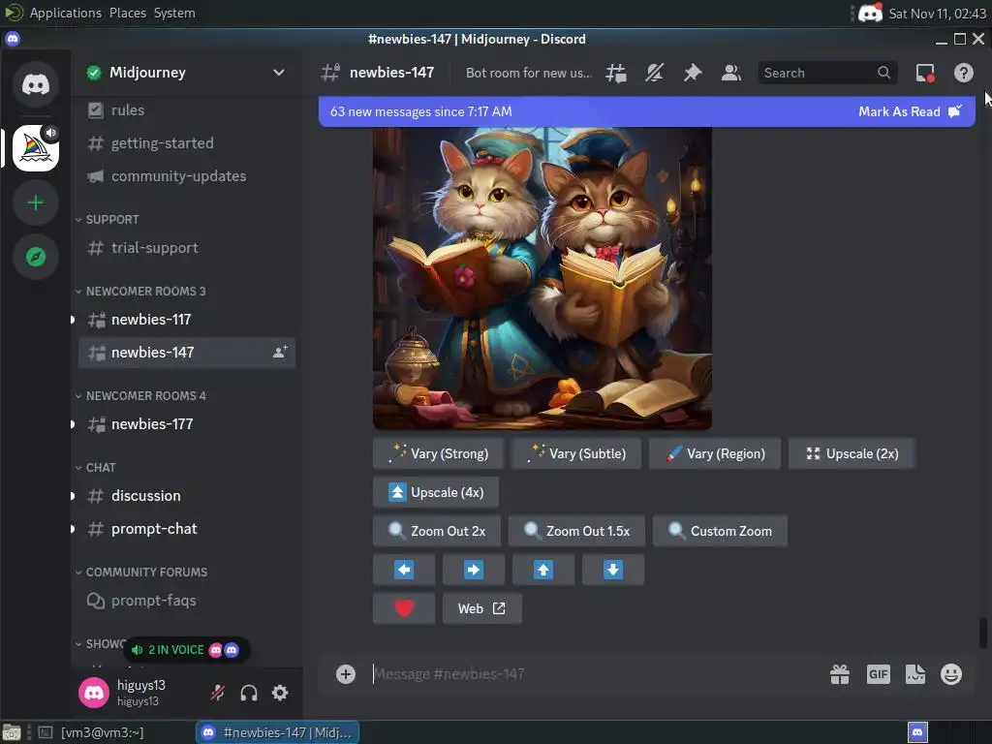Open the trial-support channel

pyautogui.click(x=187, y=248)
